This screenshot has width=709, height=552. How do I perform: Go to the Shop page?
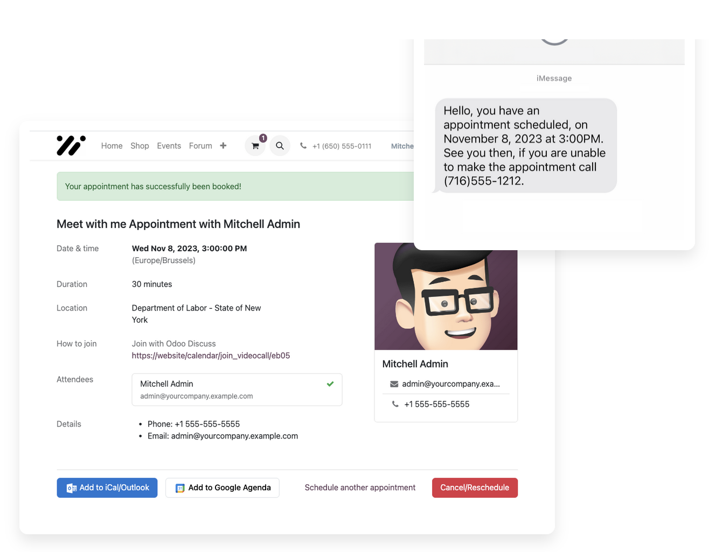pos(140,146)
